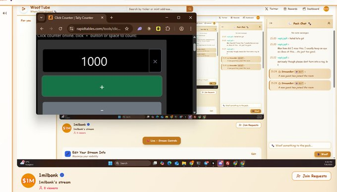Bookmark this page with the star icon
Image resolution: width=337 pixels, height=192 pixels.
[127, 29]
